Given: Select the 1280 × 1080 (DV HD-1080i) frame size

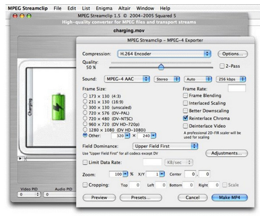Looking at the screenshot, I should (x=85, y=130).
